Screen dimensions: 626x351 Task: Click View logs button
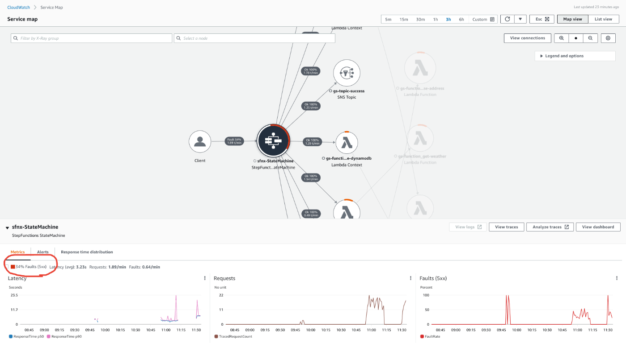(x=468, y=227)
